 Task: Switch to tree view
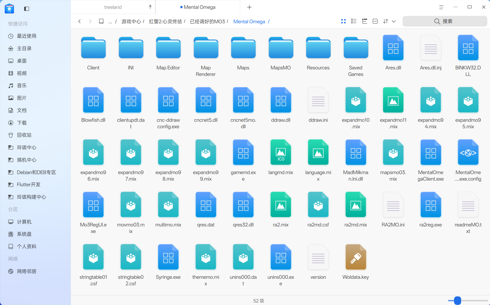[364, 21]
